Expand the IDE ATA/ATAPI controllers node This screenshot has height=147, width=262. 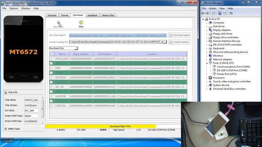[x=207, y=45]
